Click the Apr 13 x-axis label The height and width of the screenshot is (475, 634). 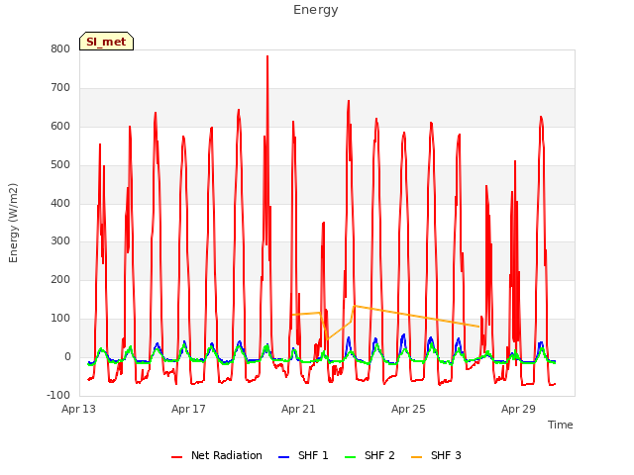(x=79, y=409)
